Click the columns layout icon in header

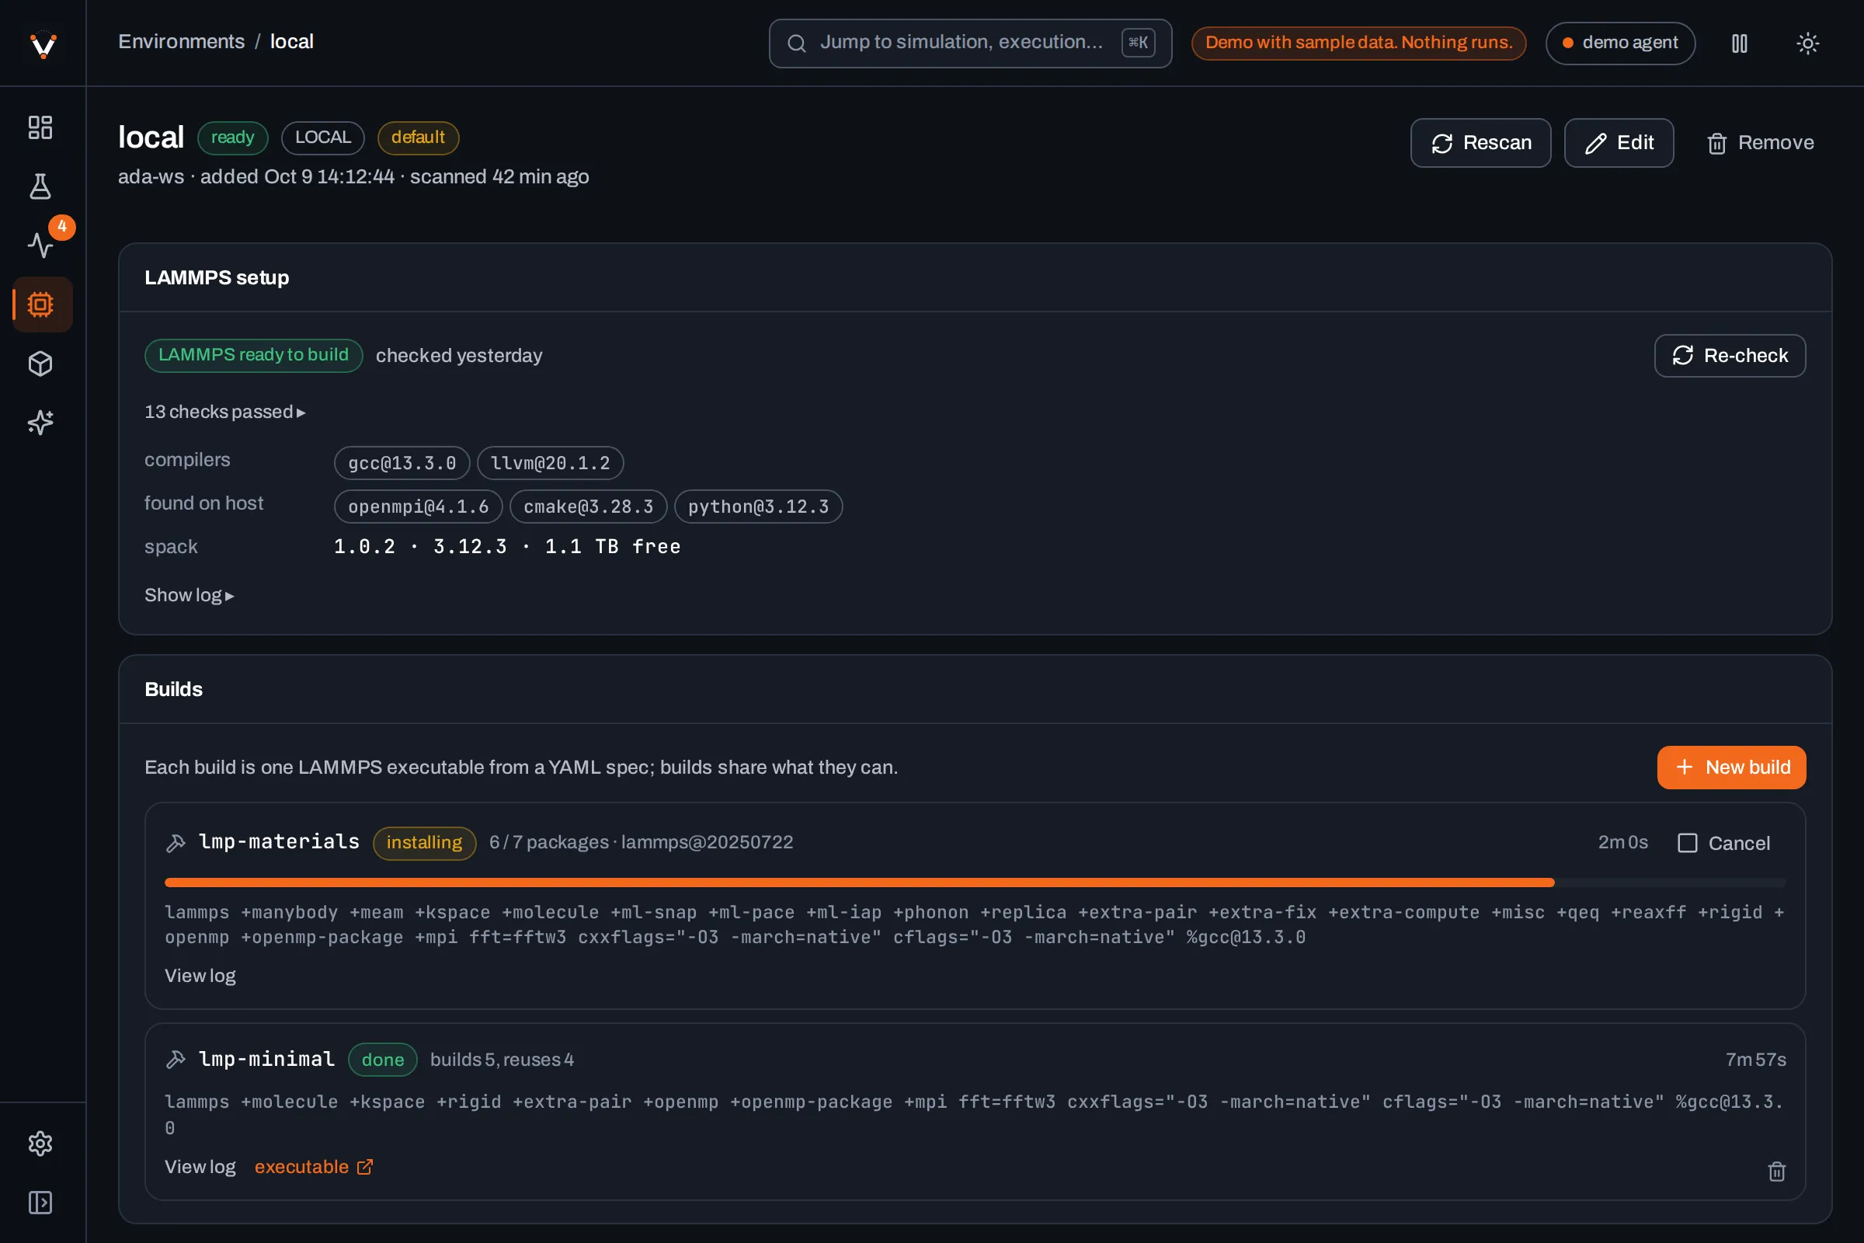pos(1739,43)
